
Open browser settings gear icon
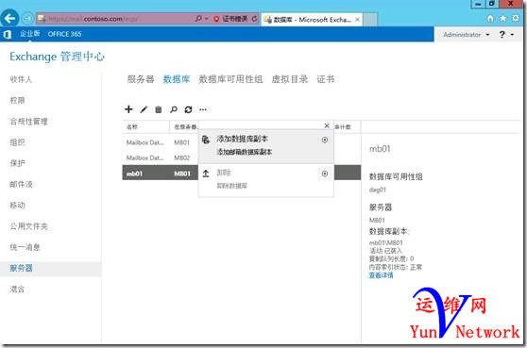click(516, 19)
